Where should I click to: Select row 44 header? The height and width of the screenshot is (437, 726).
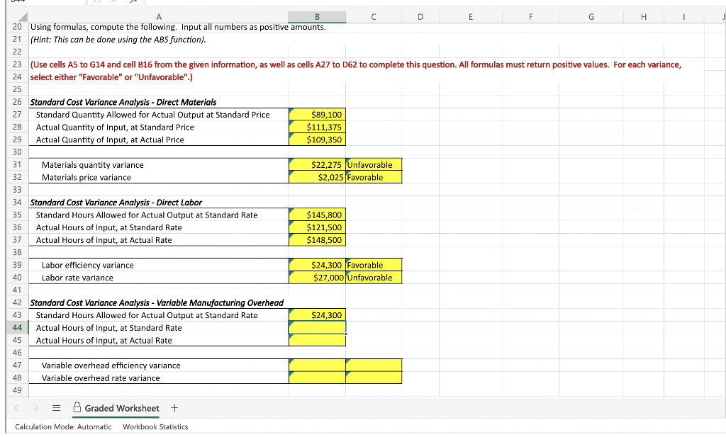point(16,328)
